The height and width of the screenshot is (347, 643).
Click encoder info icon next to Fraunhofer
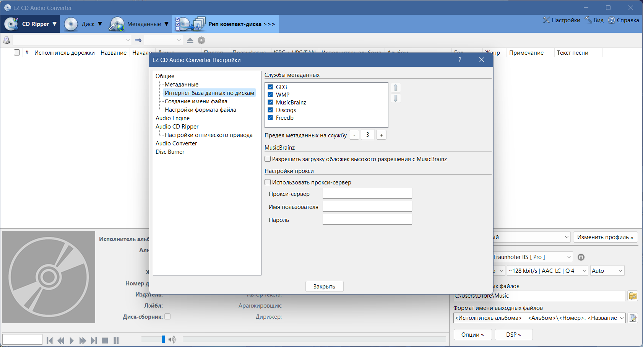point(581,257)
